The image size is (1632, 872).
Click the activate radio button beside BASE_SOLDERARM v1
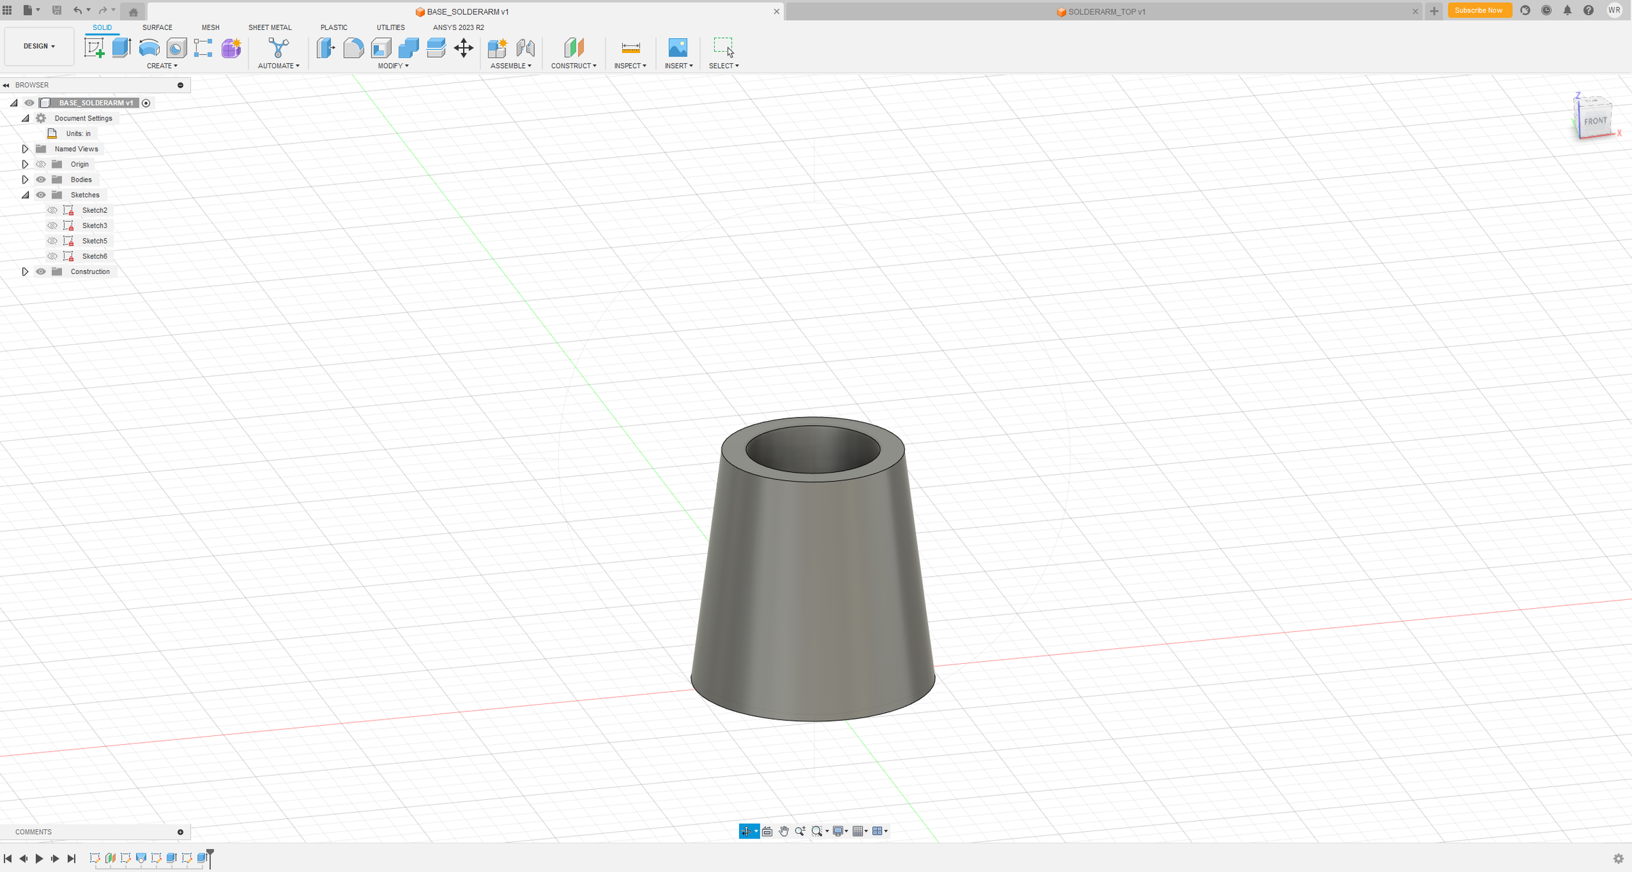[x=146, y=103]
